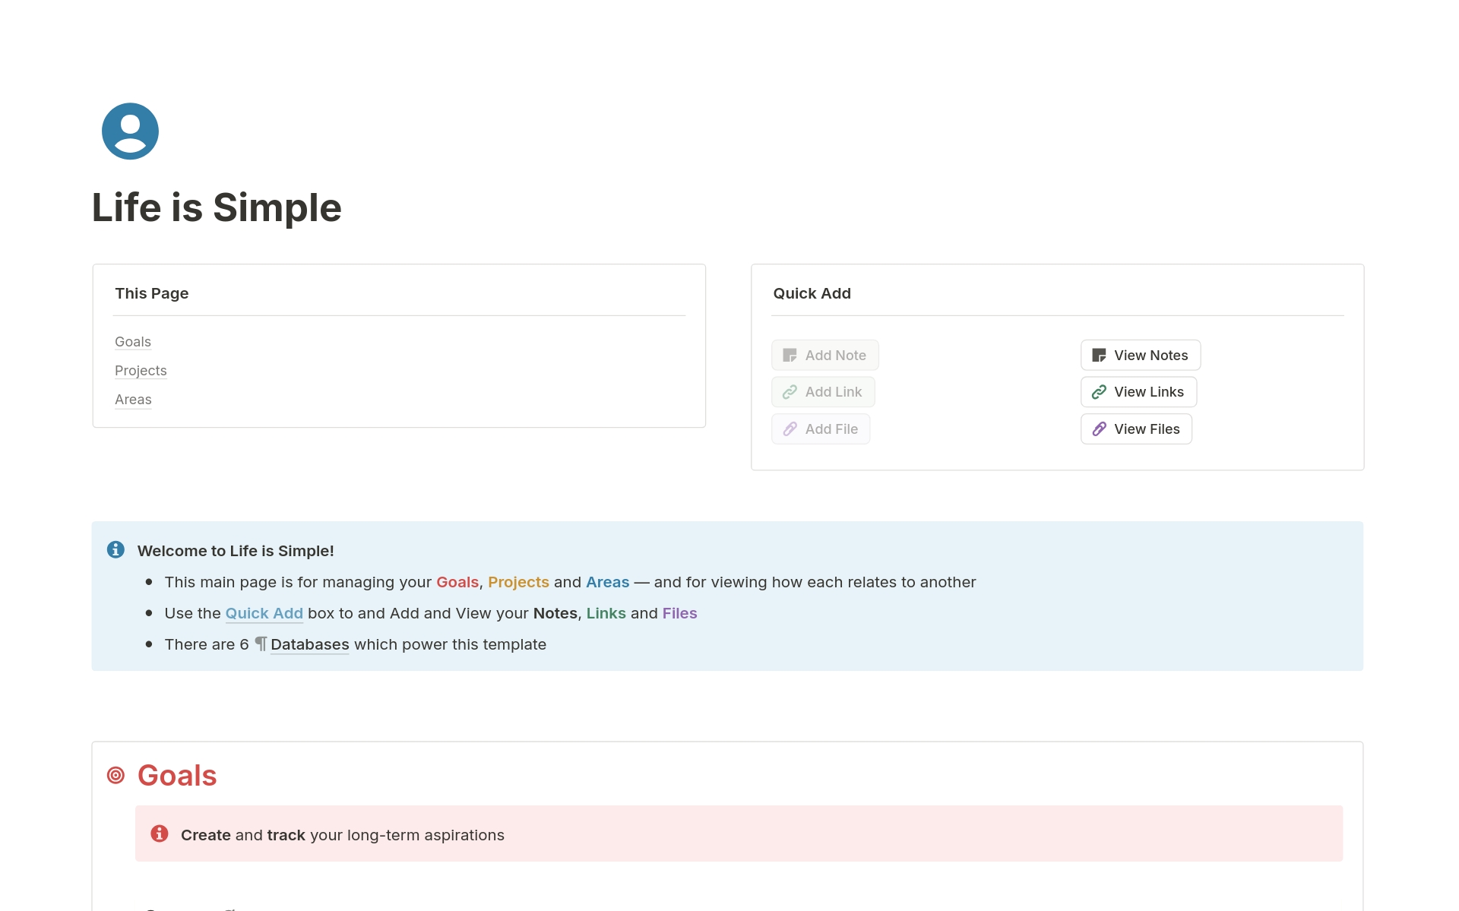This screenshot has height=911, width=1459.
Task: Click the blue user avatar page icon
Action: [130, 131]
